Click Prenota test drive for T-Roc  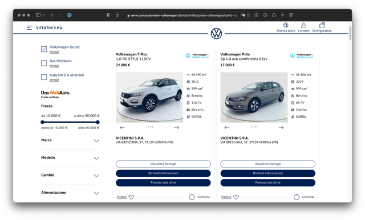point(163,183)
